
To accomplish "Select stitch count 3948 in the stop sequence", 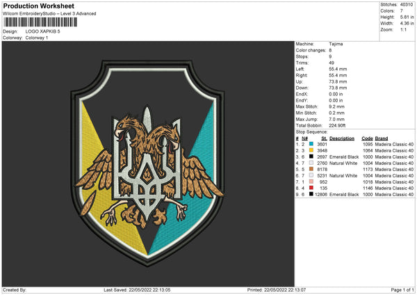I will tap(322, 150).
